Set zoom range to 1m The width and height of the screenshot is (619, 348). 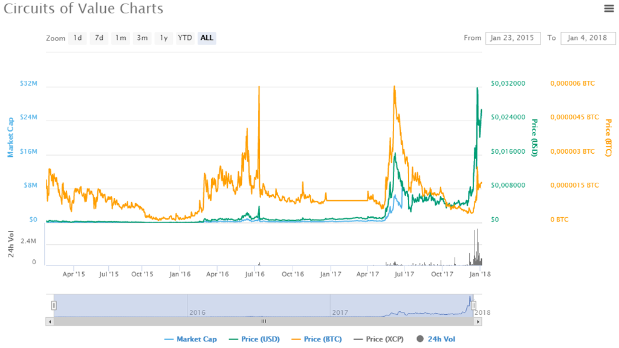tap(120, 38)
